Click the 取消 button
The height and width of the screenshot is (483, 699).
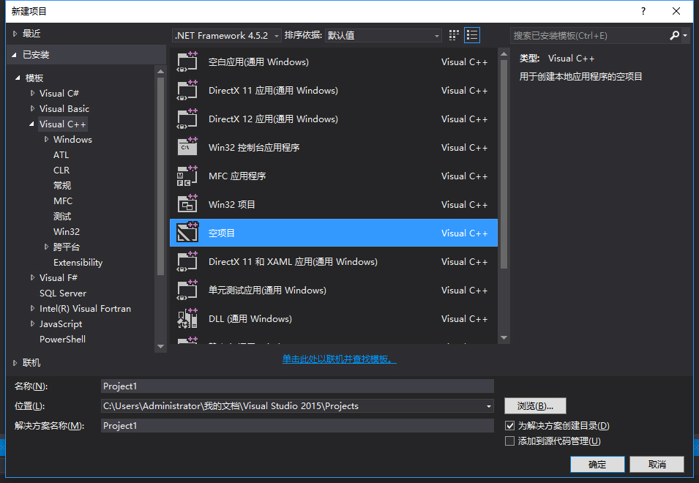(657, 464)
